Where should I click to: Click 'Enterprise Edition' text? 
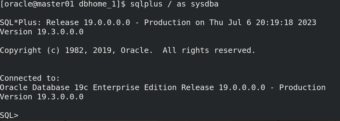point(135,88)
